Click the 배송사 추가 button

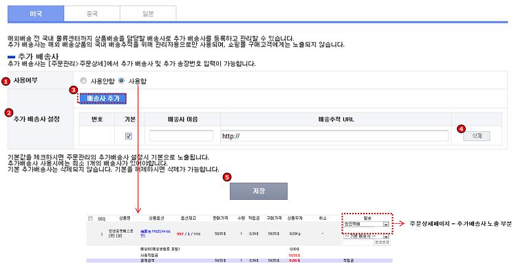103,98
